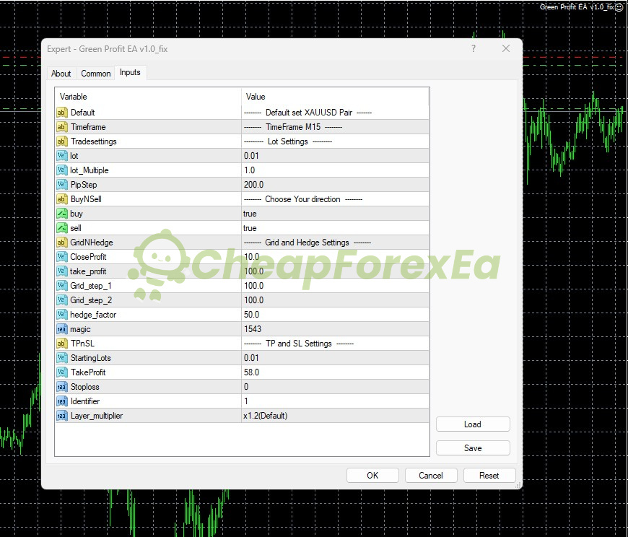Click the integer icon beside Identifier
Image resolution: width=628 pixels, height=537 pixels.
pos(61,401)
